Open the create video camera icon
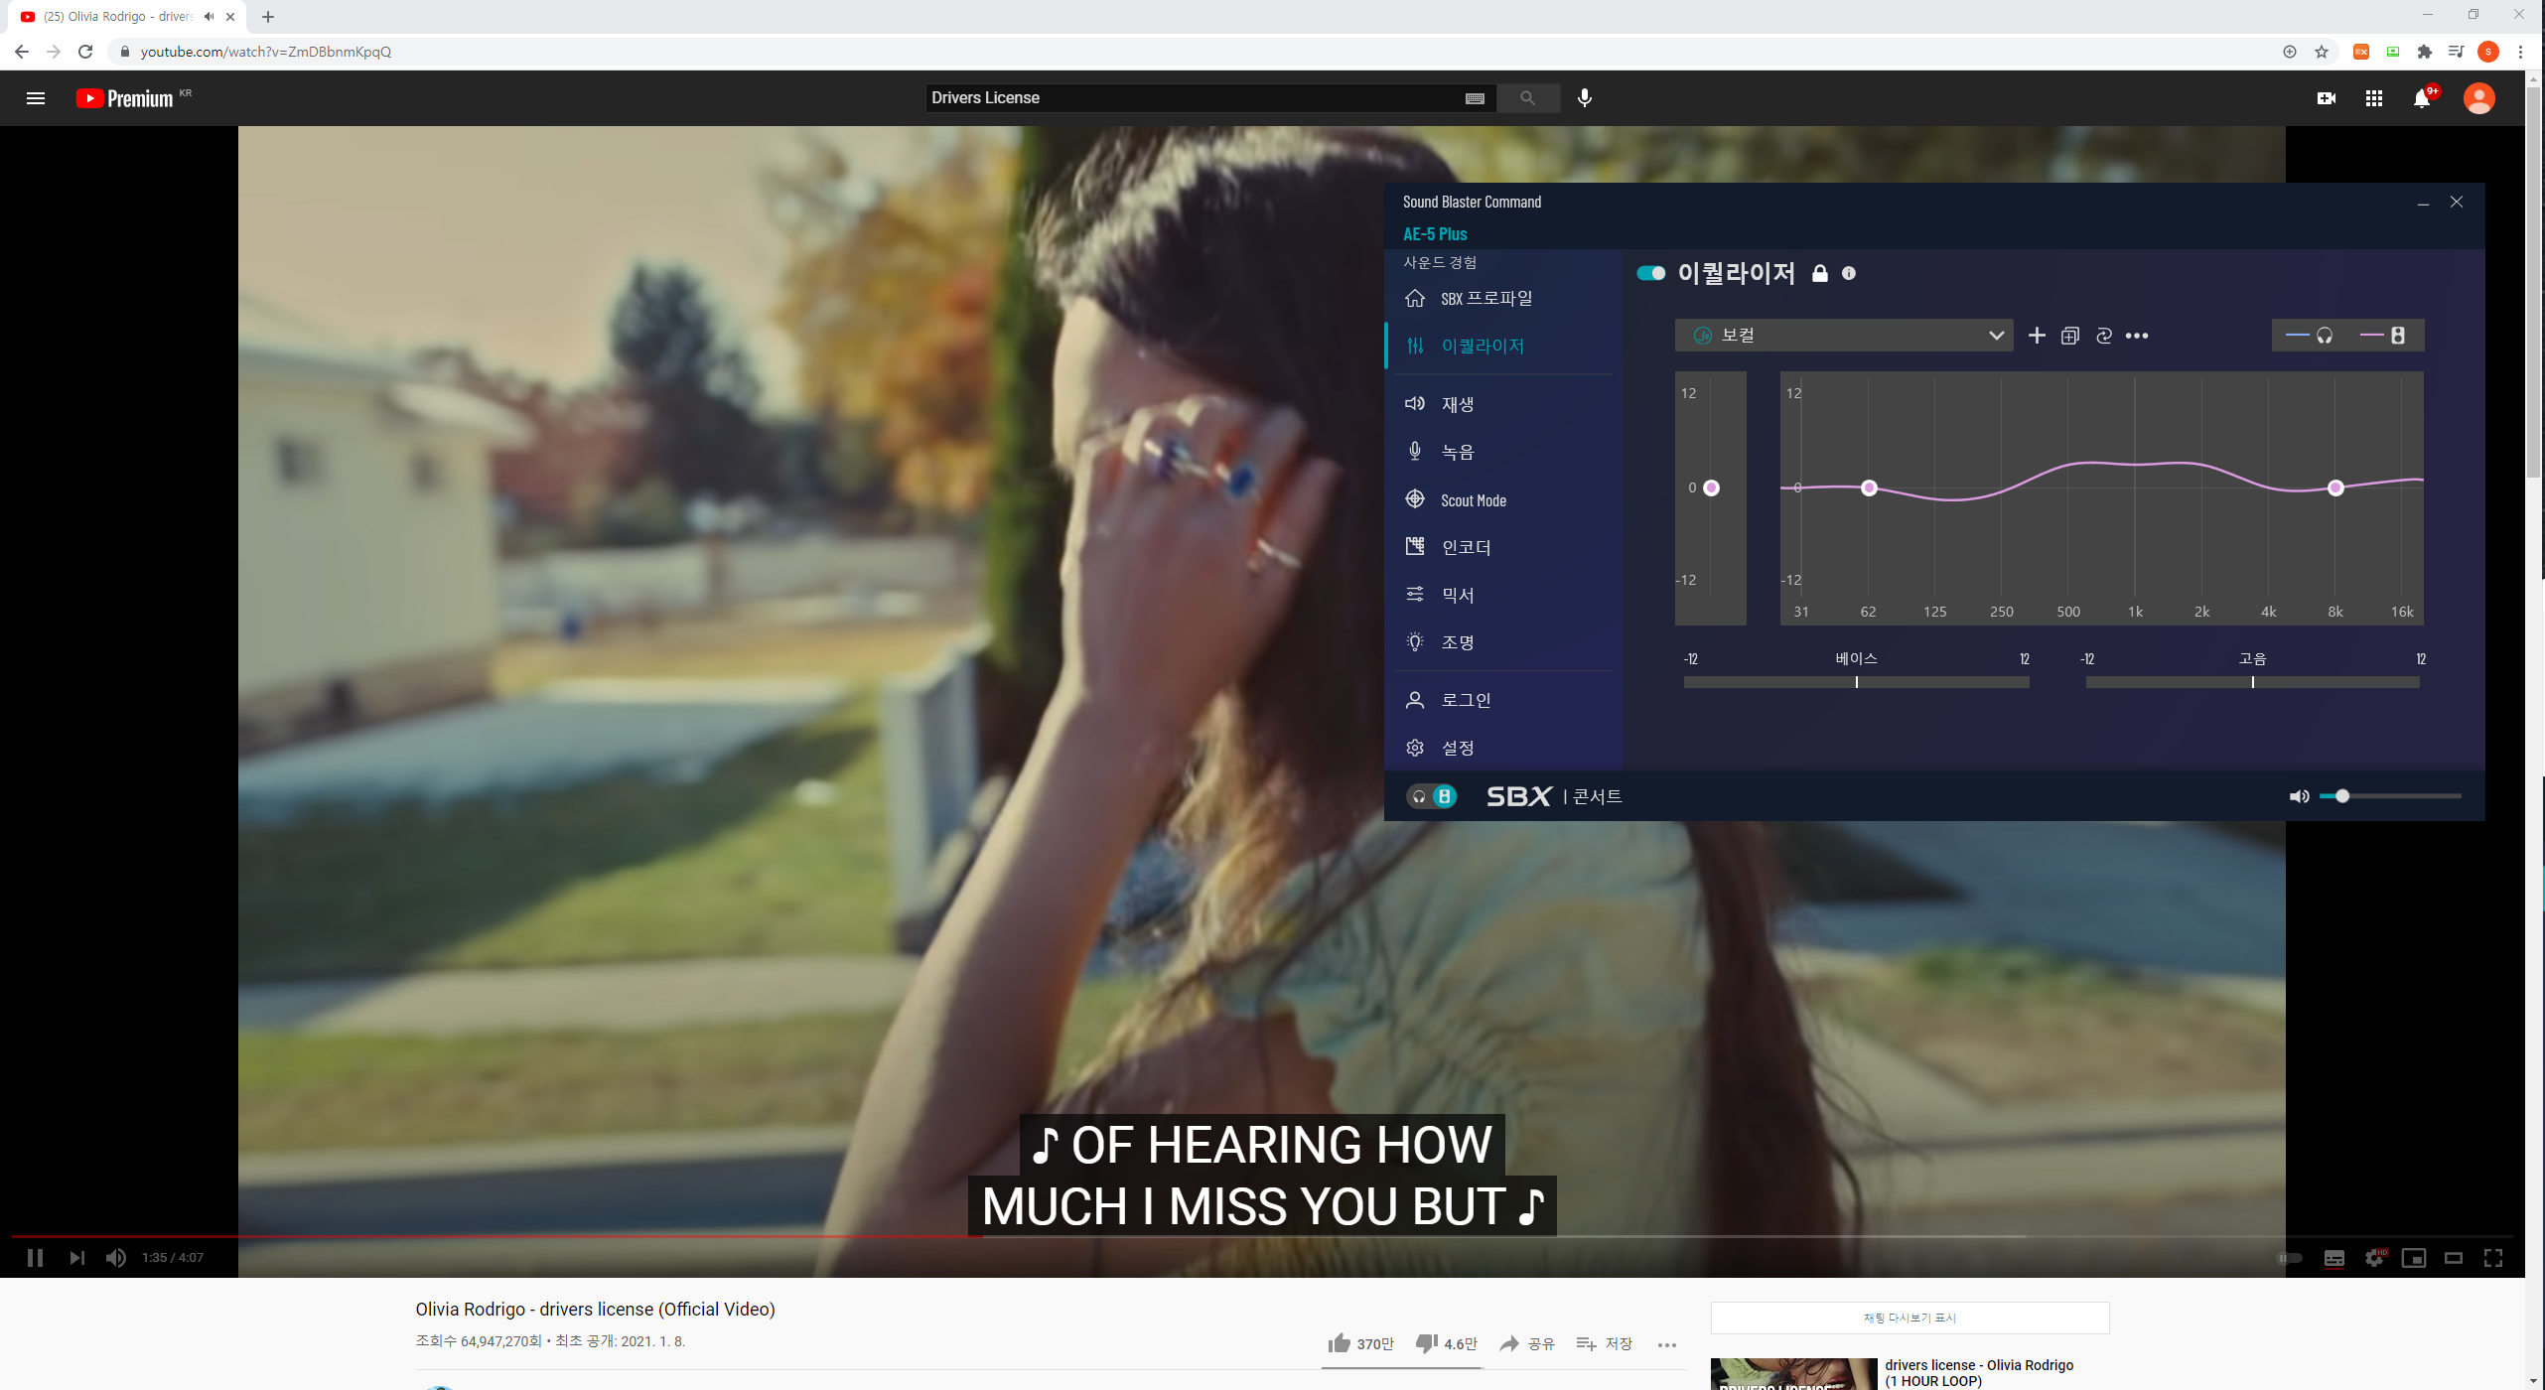The width and height of the screenshot is (2545, 1390). pyautogui.click(x=2326, y=98)
